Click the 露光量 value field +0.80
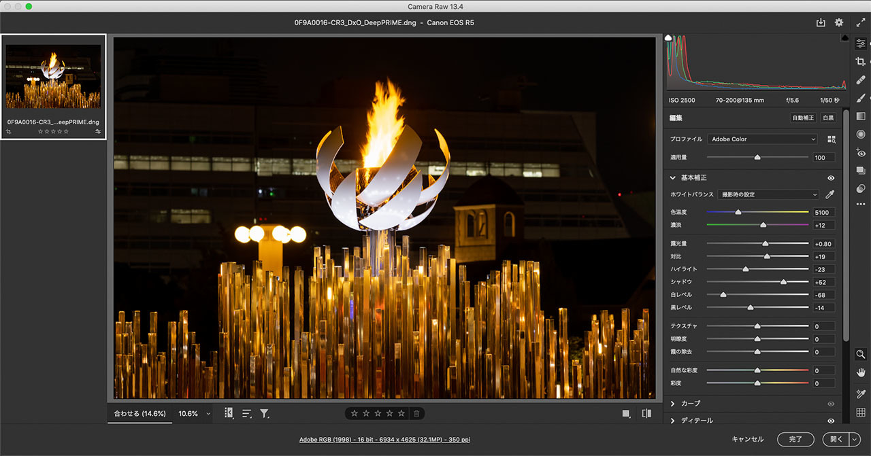Screen dimensions: 871x456 click(823, 244)
